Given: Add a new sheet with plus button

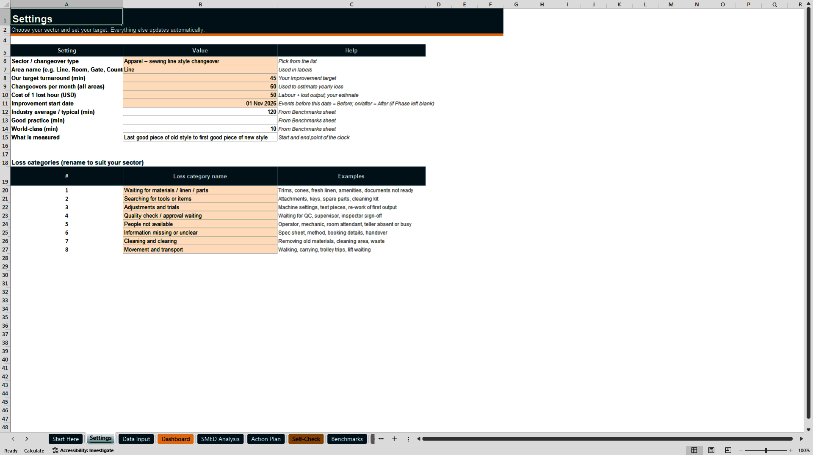Looking at the screenshot, I should tap(395, 439).
